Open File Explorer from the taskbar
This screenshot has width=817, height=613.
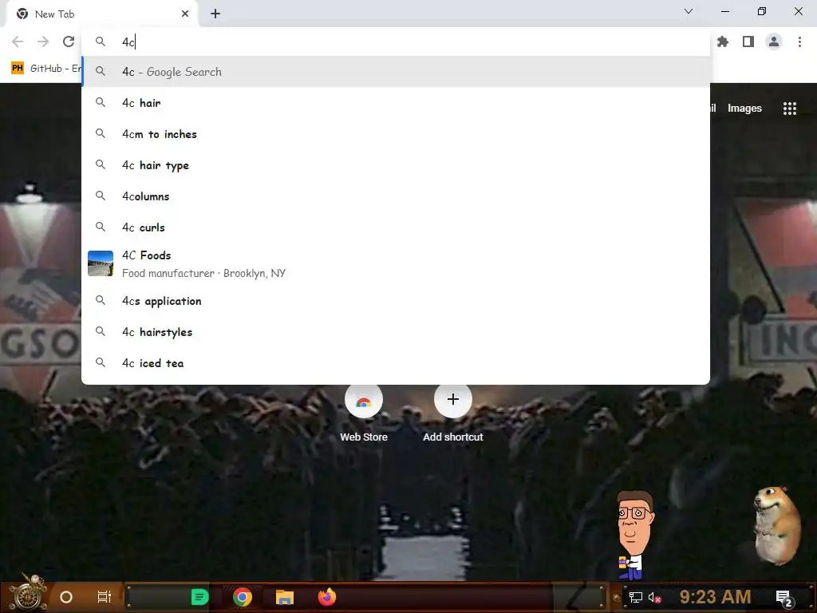[x=285, y=597]
